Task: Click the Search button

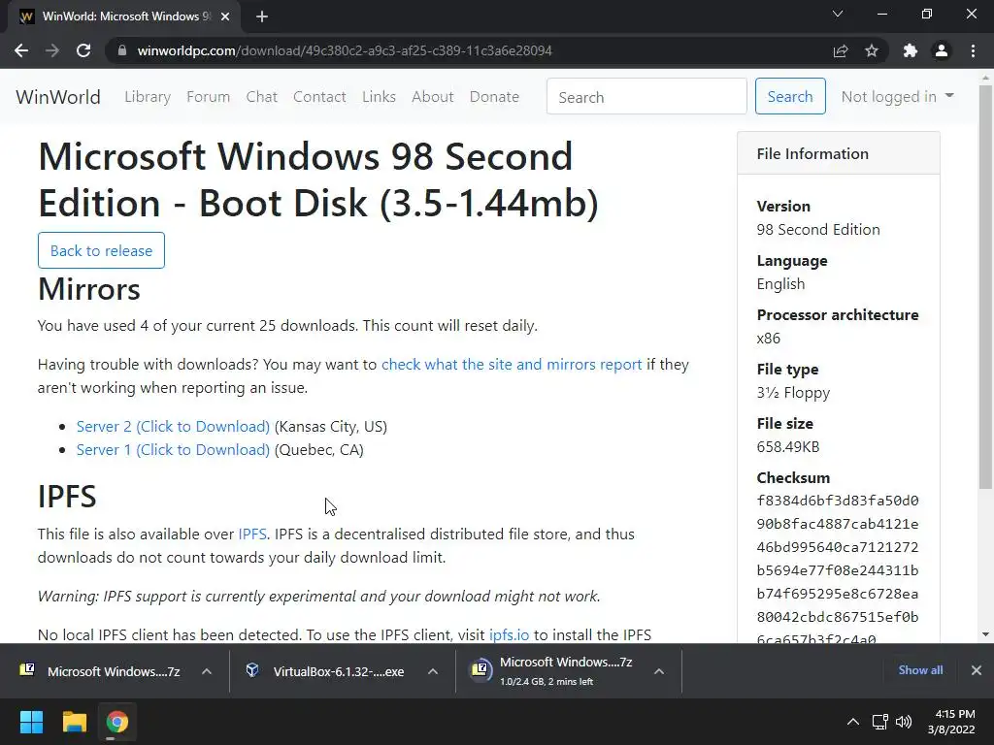Action: [x=790, y=96]
